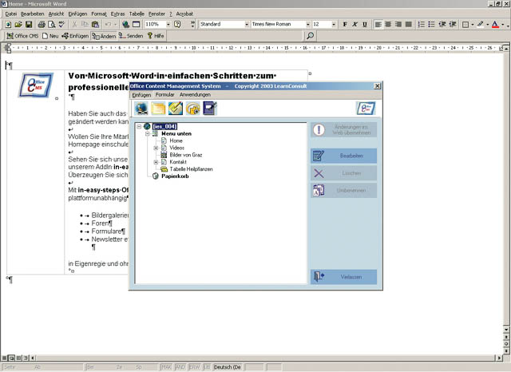Click the Open folder icon in Word toolbar

18,25
